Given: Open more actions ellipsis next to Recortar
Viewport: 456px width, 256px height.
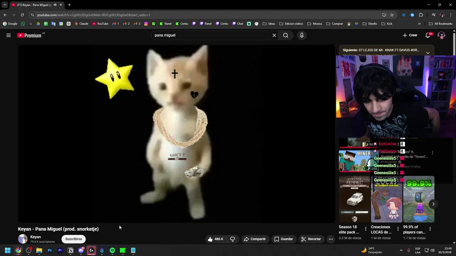Looking at the screenshot, I should 331,239.
